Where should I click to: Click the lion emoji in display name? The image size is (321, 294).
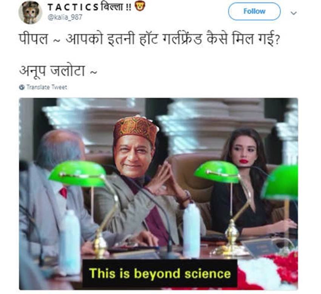coord(140,6)
